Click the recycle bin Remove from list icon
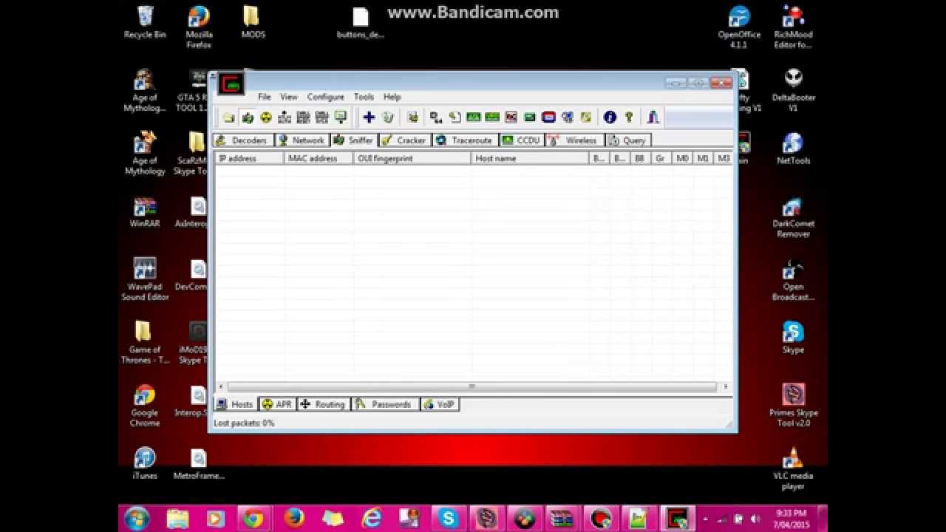The width and height of the screenshot is (946, 532). (x=388, y=117)
